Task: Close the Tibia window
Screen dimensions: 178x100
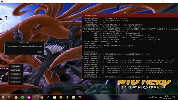Action: click(175, 2)
